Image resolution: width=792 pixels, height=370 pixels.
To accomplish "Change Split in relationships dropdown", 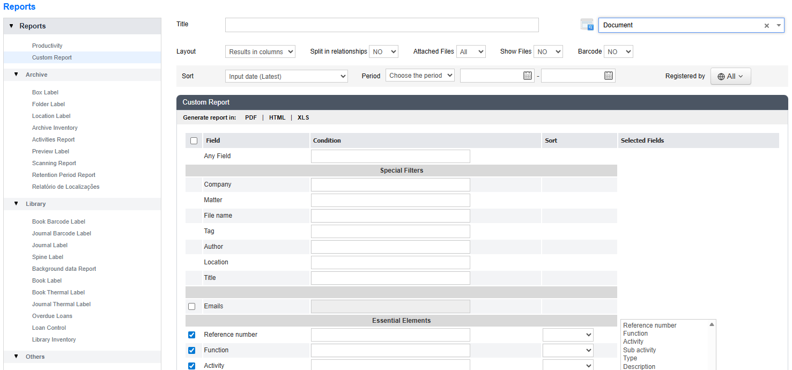I will coord(383,51).
